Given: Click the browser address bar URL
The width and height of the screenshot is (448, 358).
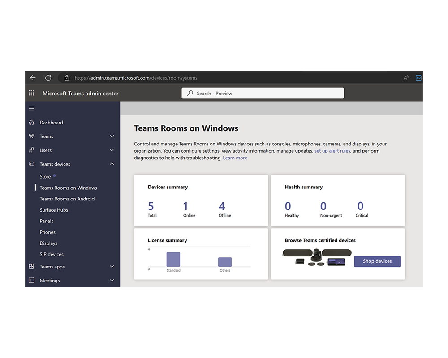Looking at the screenshot, I should pos(136,78).
